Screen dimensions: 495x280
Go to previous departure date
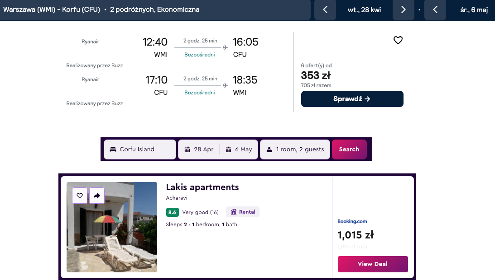click(325, 10)
